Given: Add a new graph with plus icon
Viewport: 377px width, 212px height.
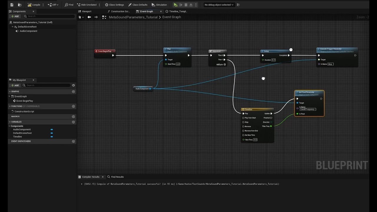Looking at the screenshot, I should tap(73, 92).
